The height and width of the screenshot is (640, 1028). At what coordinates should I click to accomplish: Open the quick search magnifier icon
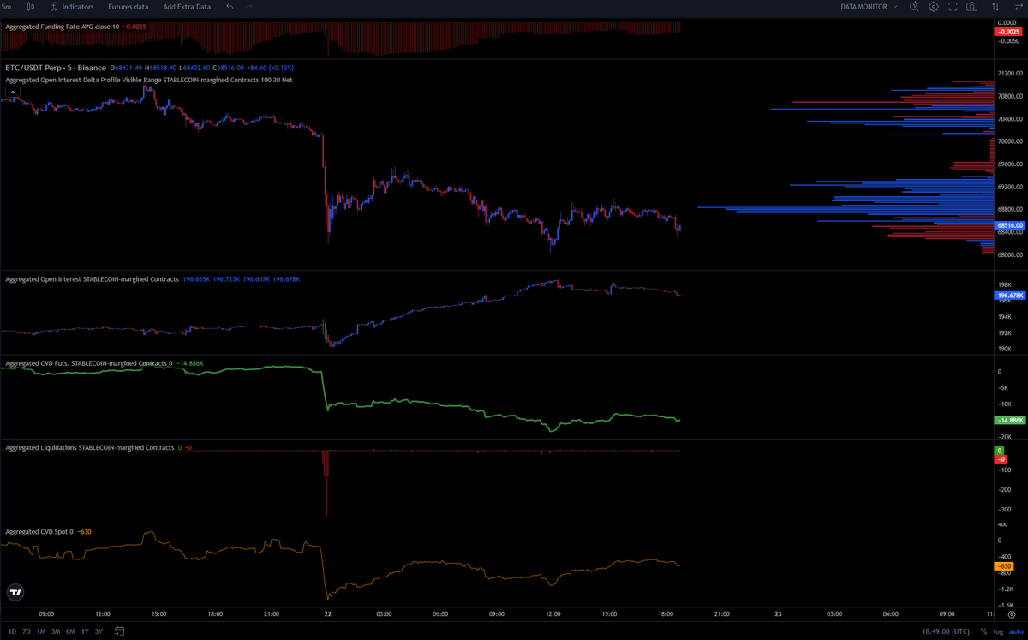[x=914, y=7]
